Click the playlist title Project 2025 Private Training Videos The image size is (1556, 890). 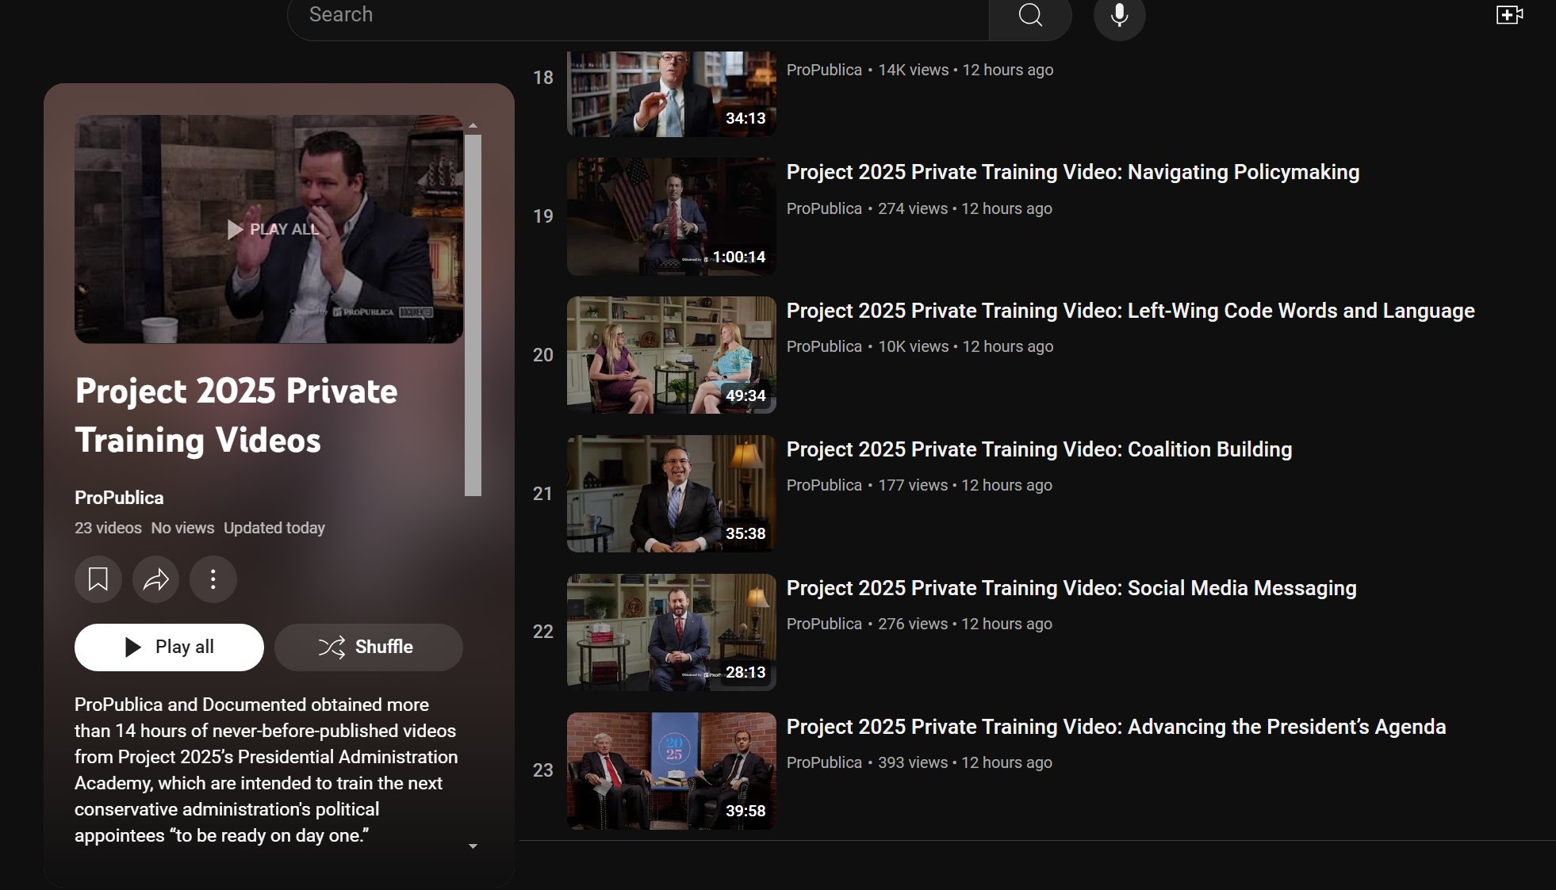[236, 415]
